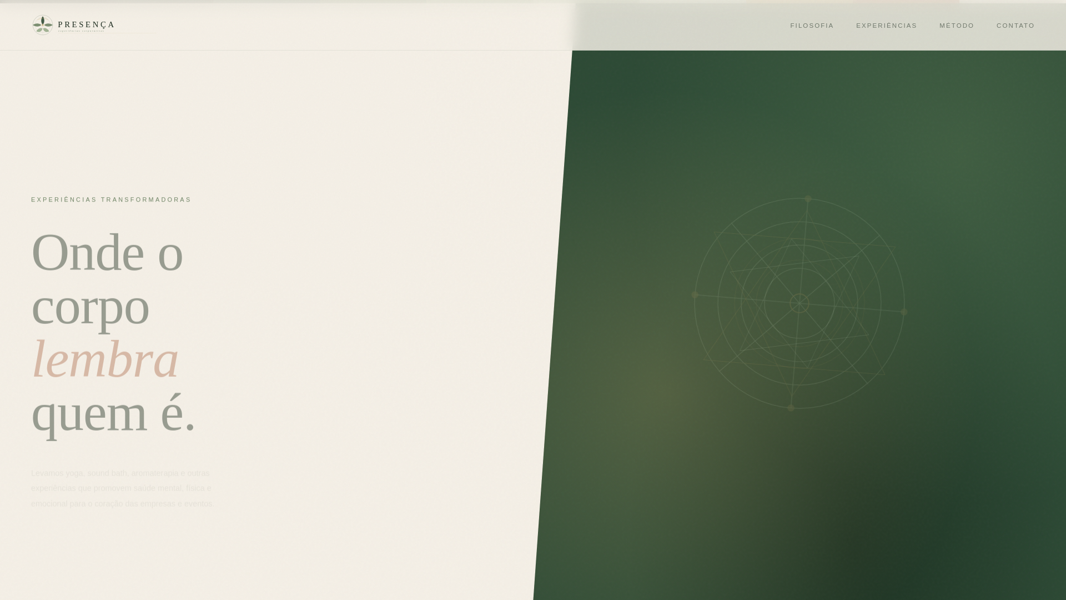Click the italic word 'lembra'
This screenshot has width=1066, height=600.
click(105, 359)
